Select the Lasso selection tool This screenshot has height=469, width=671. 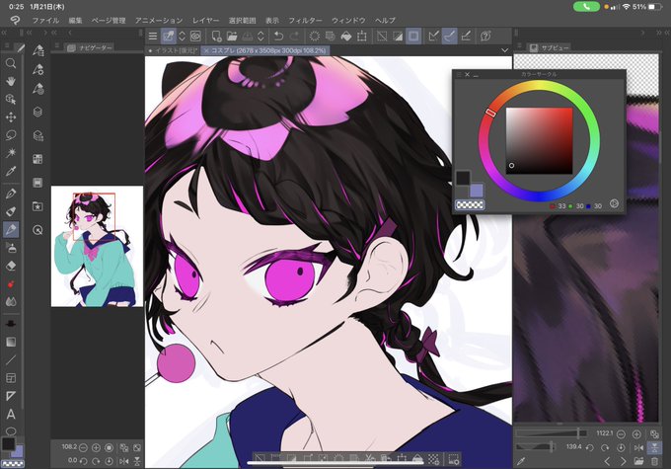[11, 135]
